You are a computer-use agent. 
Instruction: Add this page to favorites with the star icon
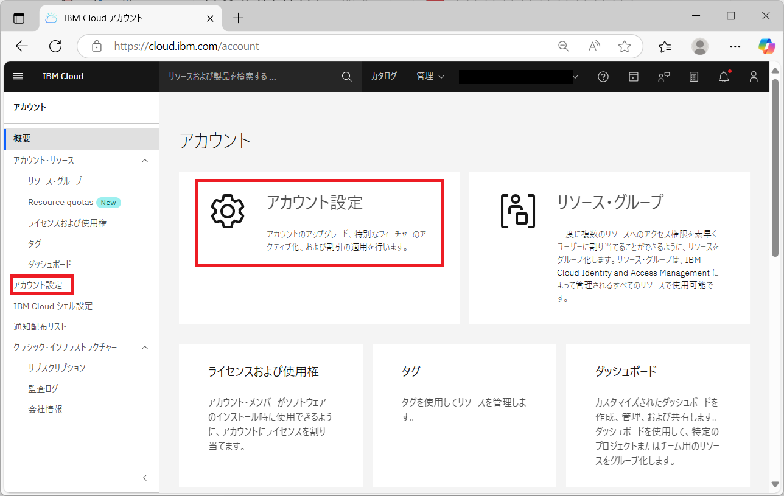(x=625, y=46)
